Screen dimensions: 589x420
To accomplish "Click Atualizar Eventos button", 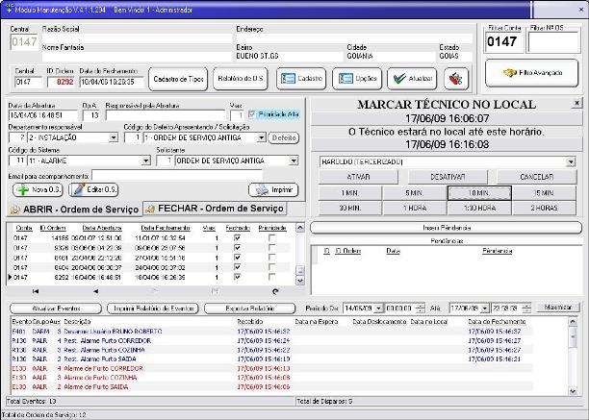I will click(x=56, y=309).
